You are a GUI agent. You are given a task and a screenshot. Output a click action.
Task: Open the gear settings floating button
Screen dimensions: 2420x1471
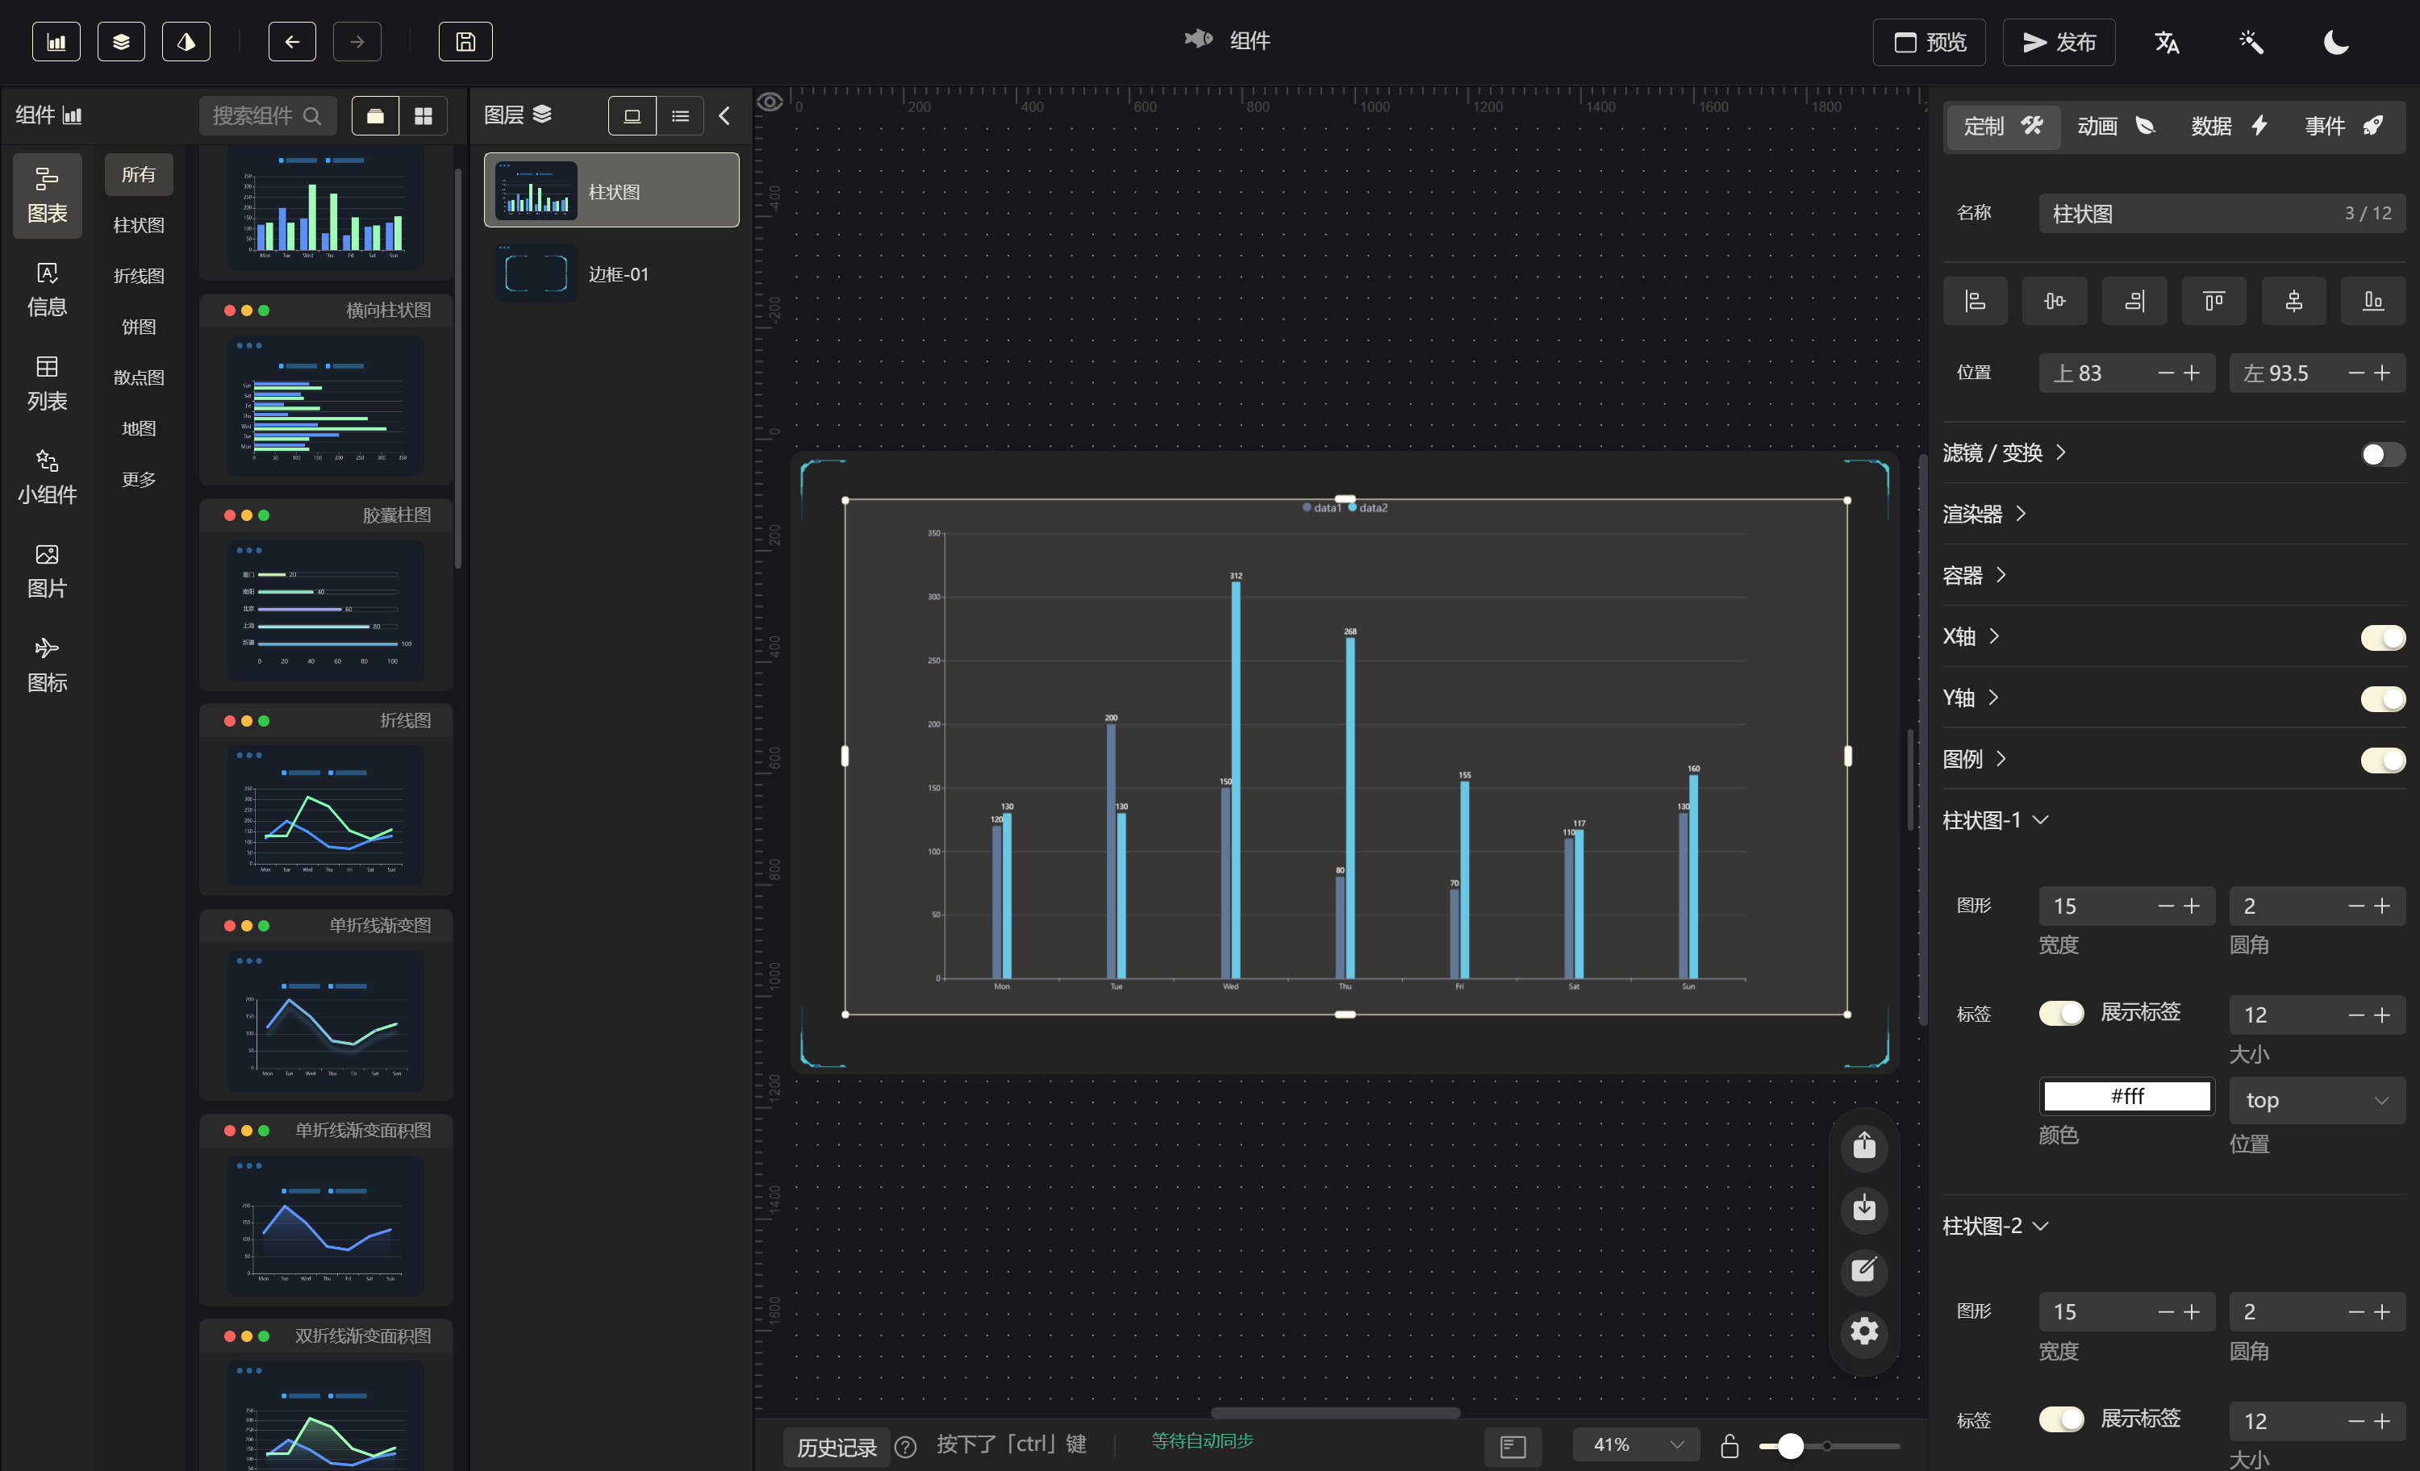(x=1863, y=1331)
